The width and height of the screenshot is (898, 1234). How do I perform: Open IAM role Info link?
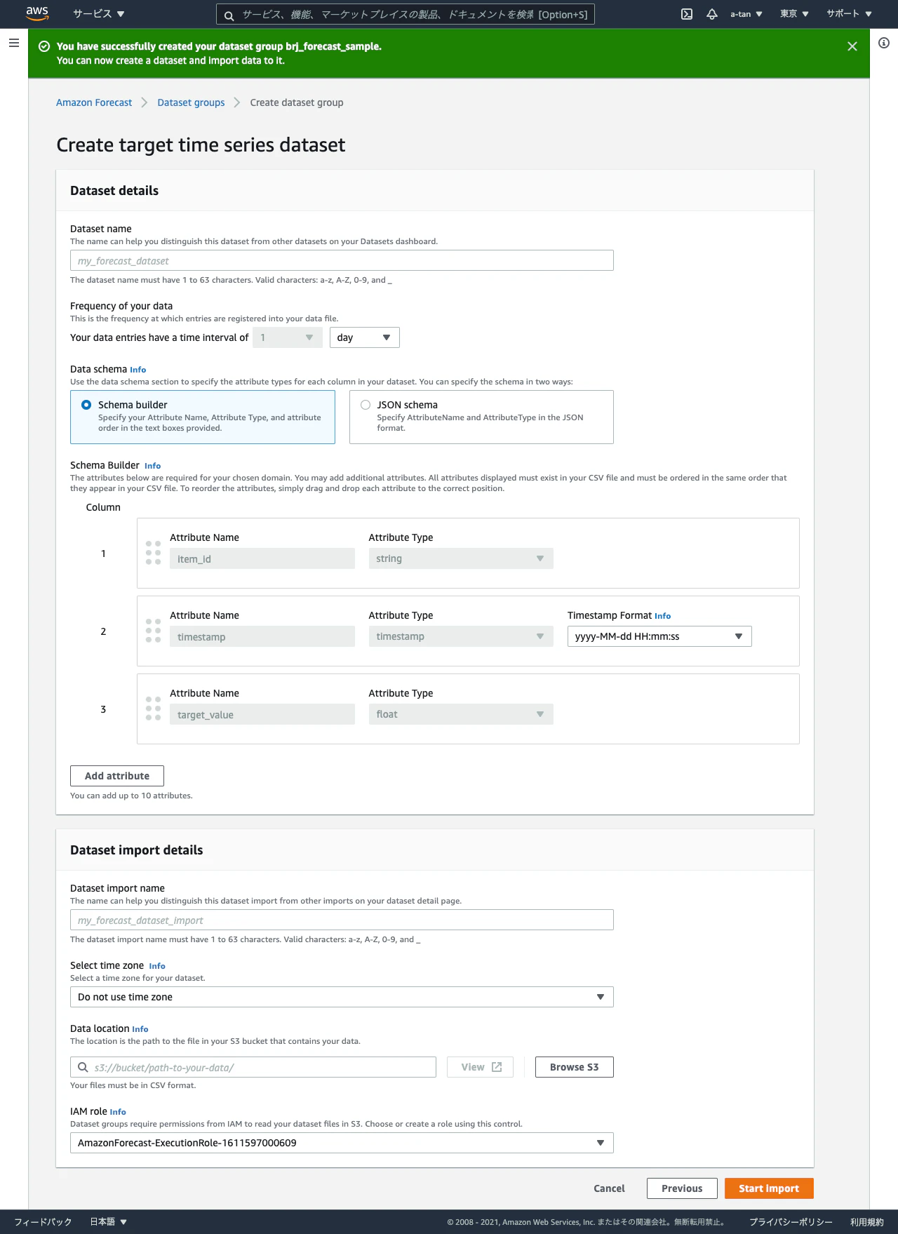(x=118, y=1112)
